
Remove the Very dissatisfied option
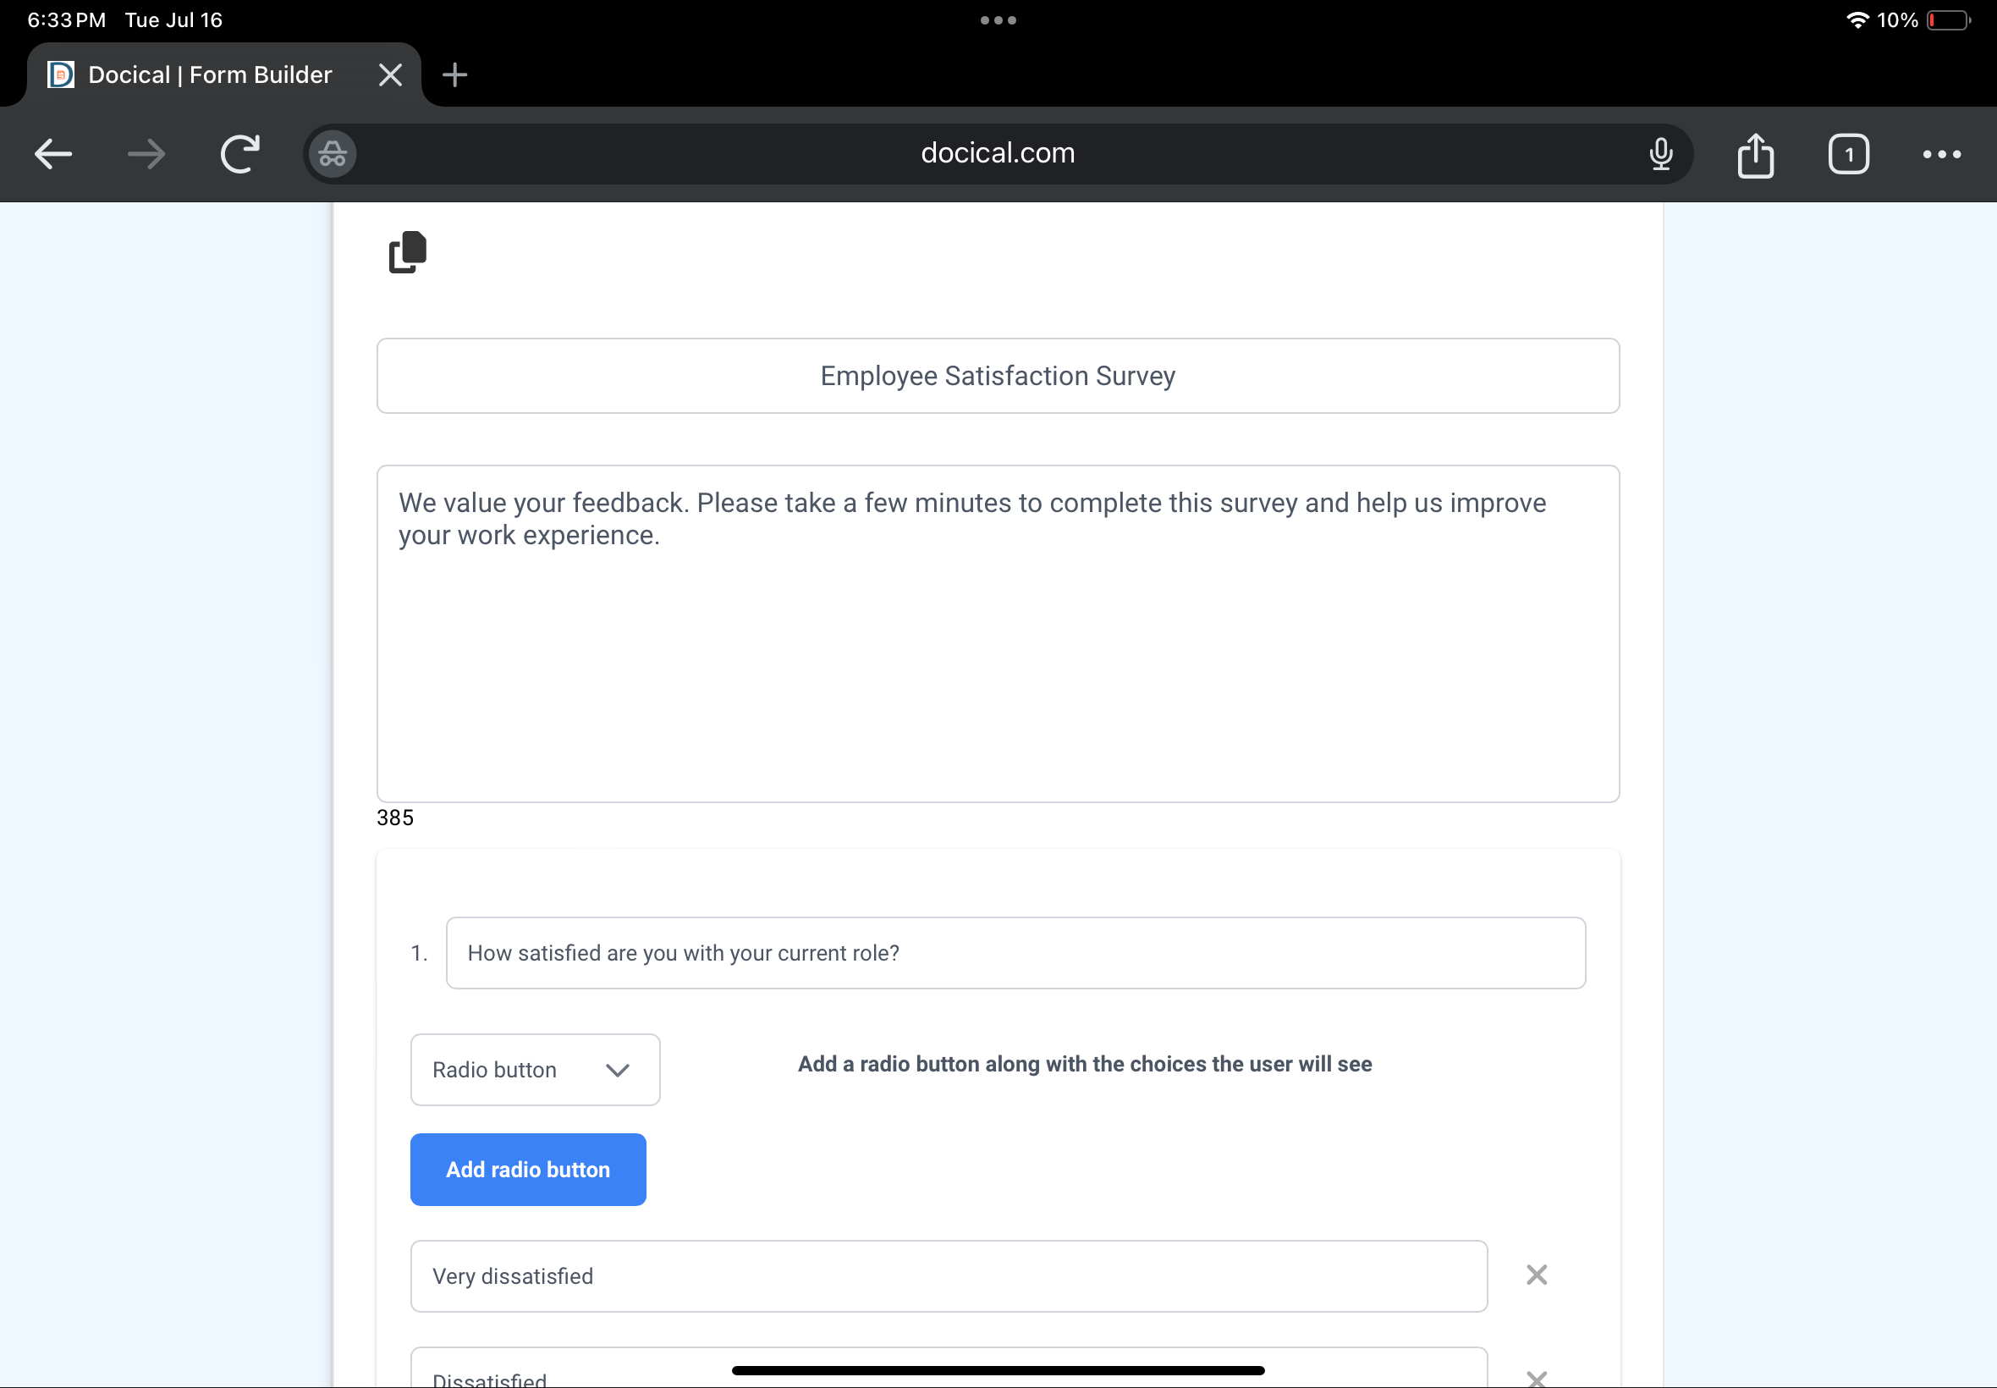pos(1536,1275)
